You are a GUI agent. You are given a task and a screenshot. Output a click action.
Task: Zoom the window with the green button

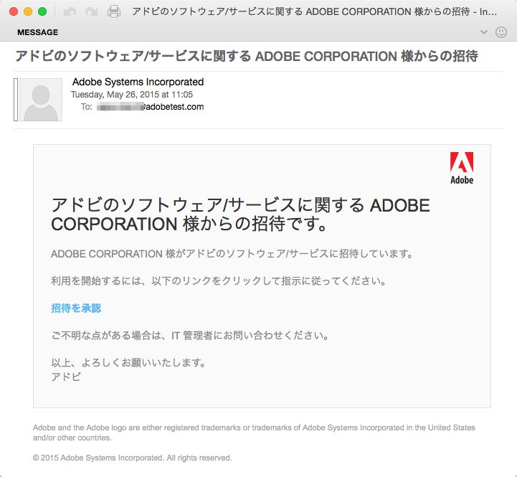point(42,11)
